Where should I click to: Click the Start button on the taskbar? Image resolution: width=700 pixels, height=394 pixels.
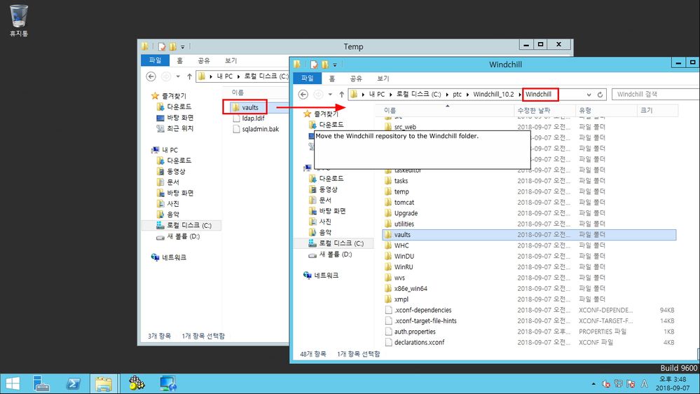point(13,383)
